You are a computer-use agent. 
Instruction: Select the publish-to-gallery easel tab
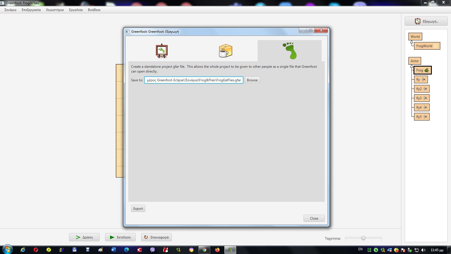[x=162, y=51]
